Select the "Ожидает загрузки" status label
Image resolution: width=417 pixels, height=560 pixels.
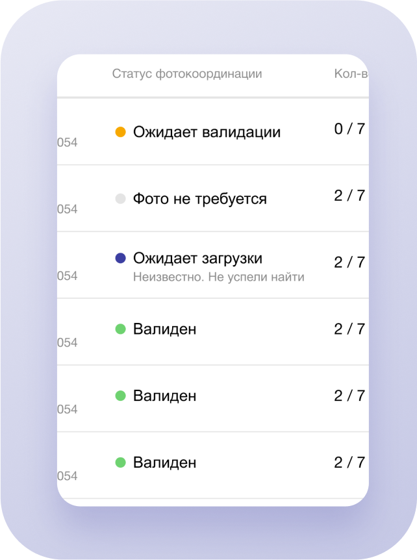[197, 259]
